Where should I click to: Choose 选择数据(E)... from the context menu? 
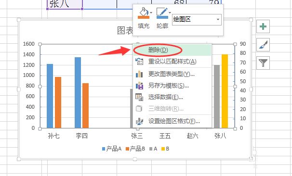tap(172, 97)
